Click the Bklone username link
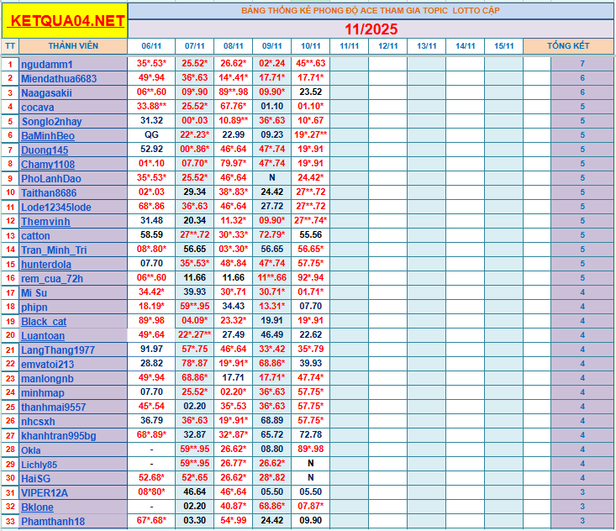Image resolution: width=616 pixels, height=531 pixels. [x=37, y=507]
